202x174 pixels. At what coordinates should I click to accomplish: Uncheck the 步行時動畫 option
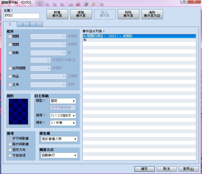point(10,138)
